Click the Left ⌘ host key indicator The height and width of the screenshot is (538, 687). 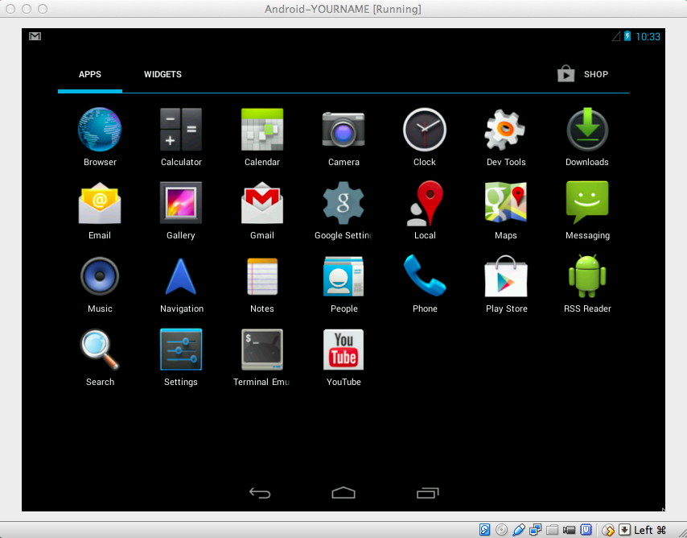click(650, 530)
